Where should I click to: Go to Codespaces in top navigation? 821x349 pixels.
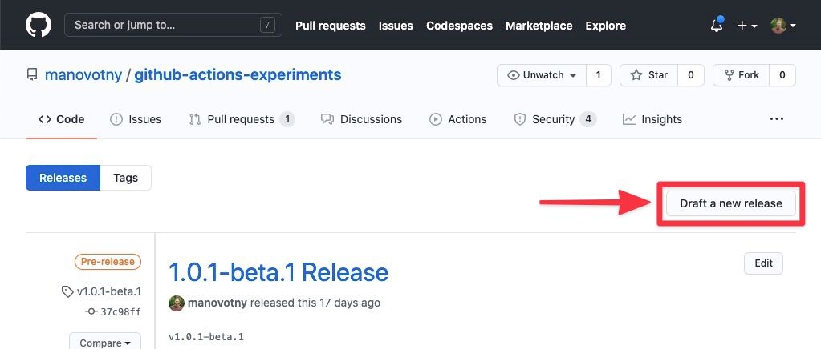459,26
